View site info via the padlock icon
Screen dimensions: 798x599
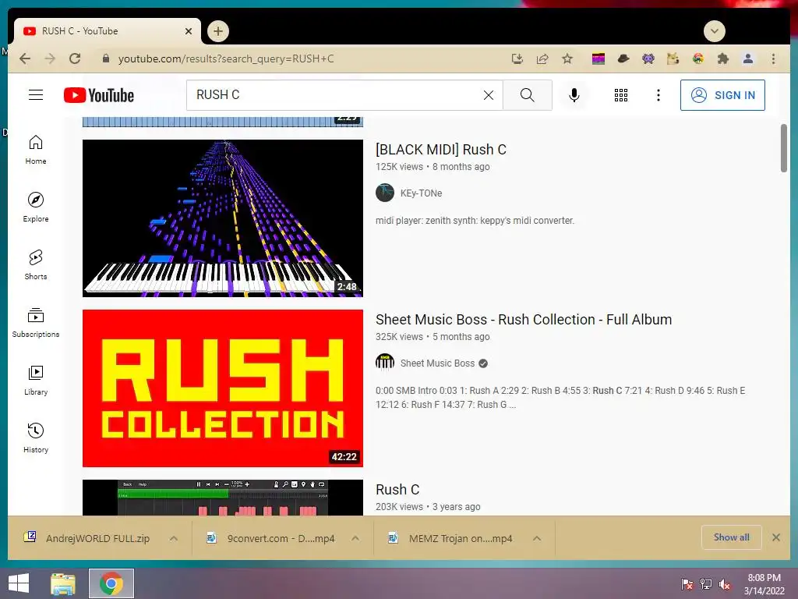click(105, 58)
